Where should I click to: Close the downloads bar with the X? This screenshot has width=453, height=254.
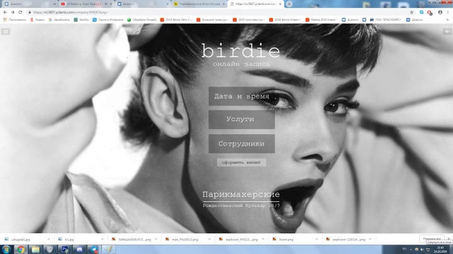point(449,239)
